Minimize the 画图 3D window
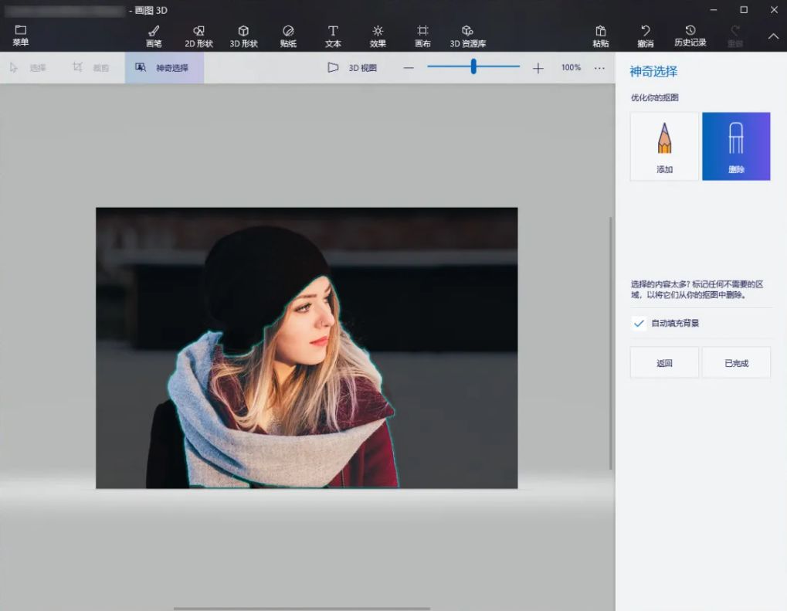 713,9
